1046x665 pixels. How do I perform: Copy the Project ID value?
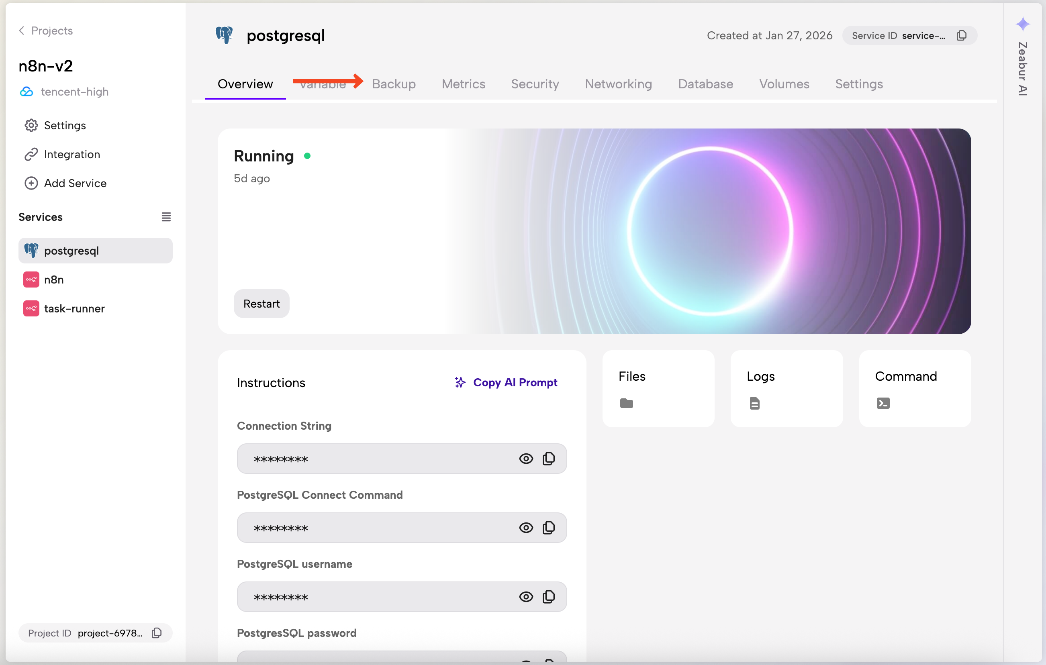tap(157, 633)
